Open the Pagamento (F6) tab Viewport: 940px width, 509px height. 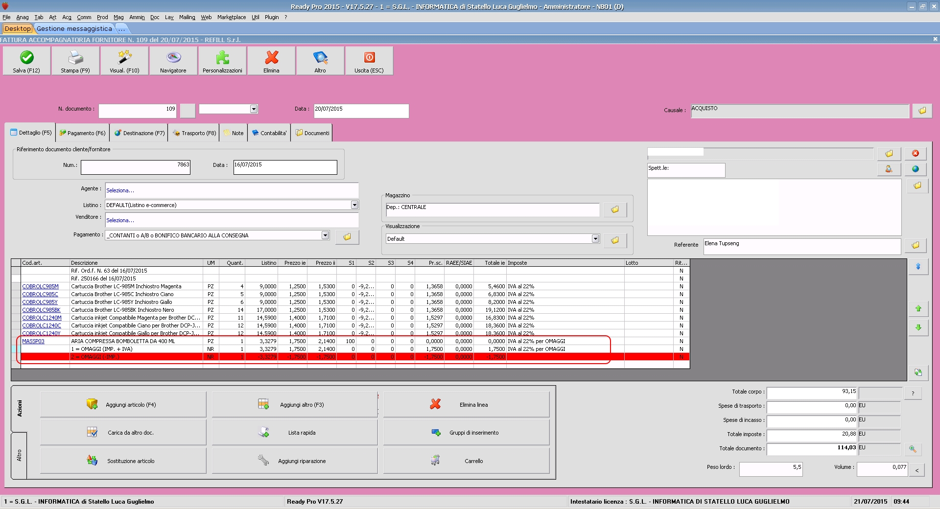pos(83,133)
